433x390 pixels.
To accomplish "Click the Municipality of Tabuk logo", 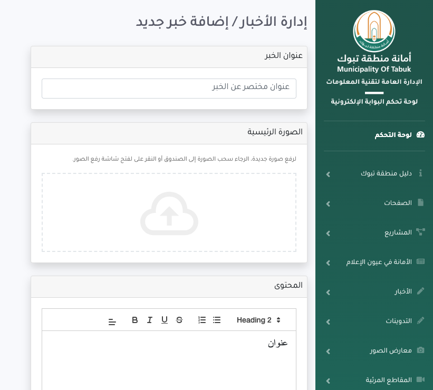I will [374, 31].
